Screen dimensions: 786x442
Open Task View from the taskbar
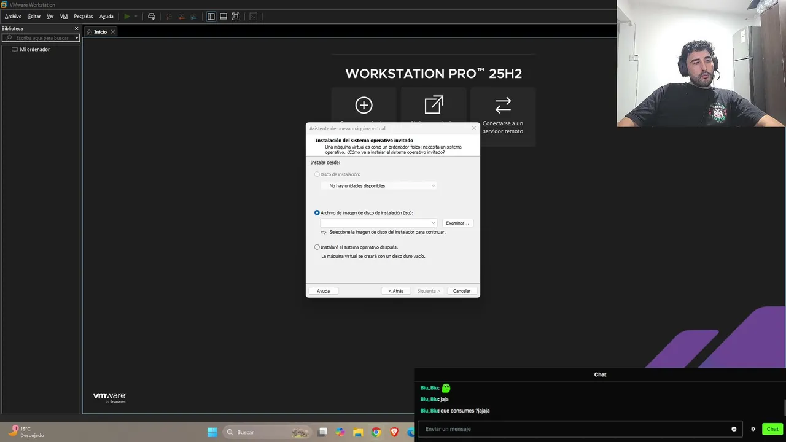click(x=323, y=432)
